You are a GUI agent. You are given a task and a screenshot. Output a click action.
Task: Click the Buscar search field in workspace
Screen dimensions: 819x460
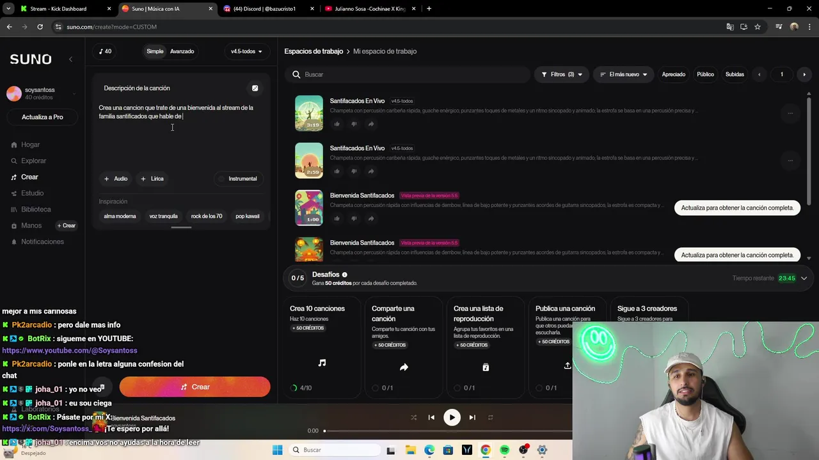coord(407,74)
